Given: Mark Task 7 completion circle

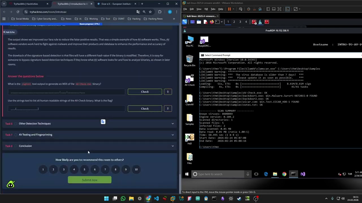Looking at the screenshot, I should tap(16, 135).
